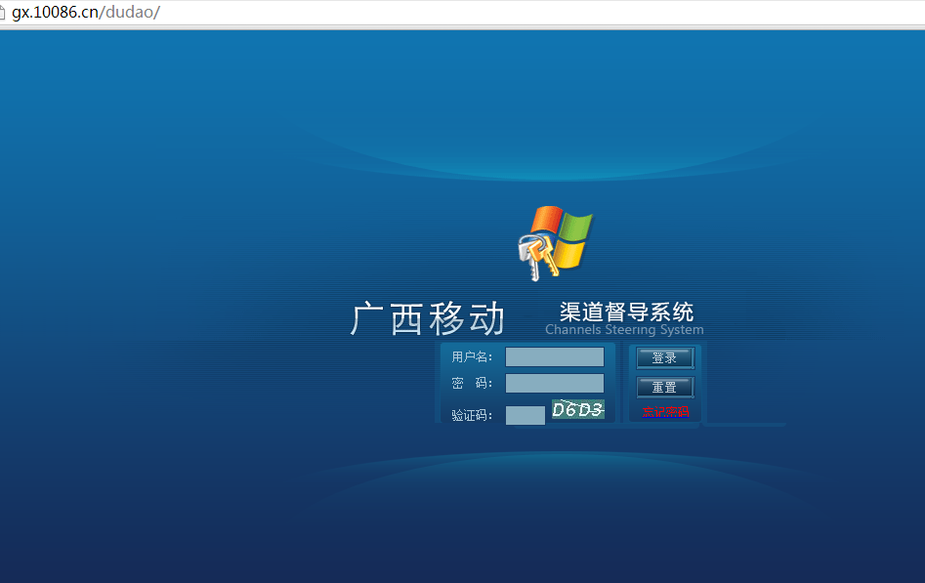The width and height of the screenshot is (925, 583).
Task: Click the 用户名 label text
Action: click(x=472, y=357)
